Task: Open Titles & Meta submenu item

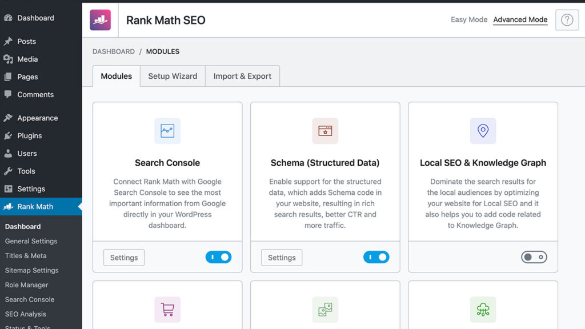Action: pos(26,255)
